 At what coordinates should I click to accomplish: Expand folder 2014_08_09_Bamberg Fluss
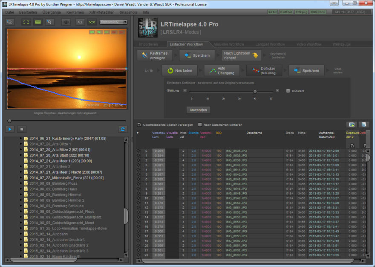pyautogui.click(x=21, y=183)
